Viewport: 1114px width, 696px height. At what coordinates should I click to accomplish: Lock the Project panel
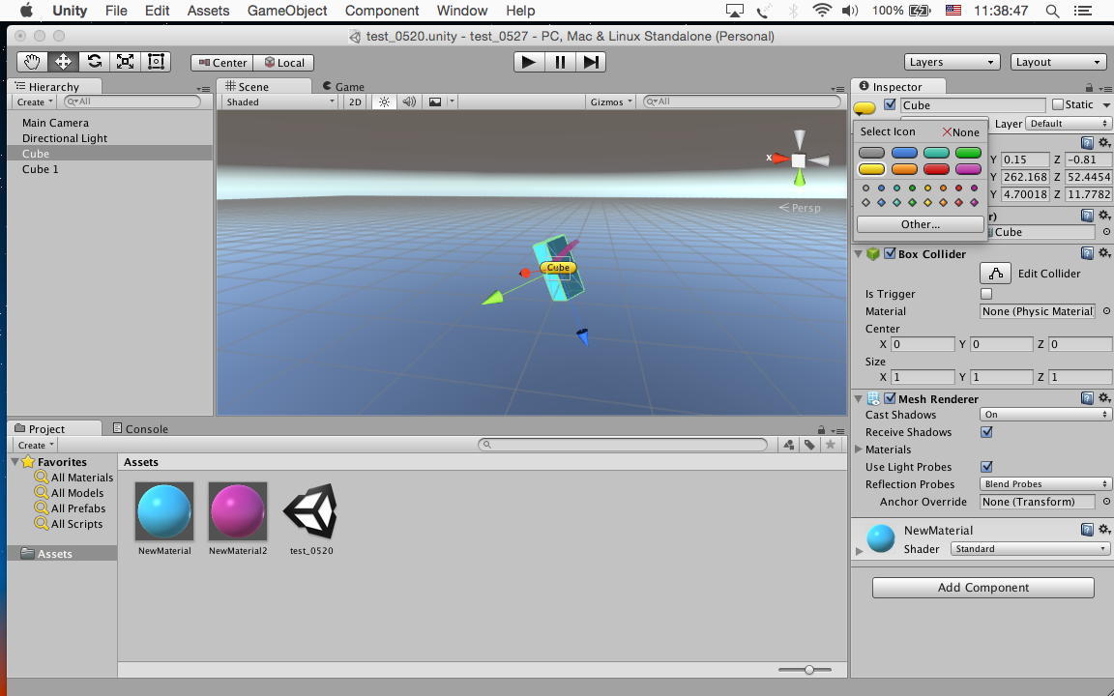click(821, 429)
